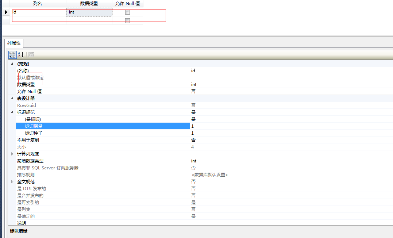Click the 数据类型 column header

coord(89,4)
